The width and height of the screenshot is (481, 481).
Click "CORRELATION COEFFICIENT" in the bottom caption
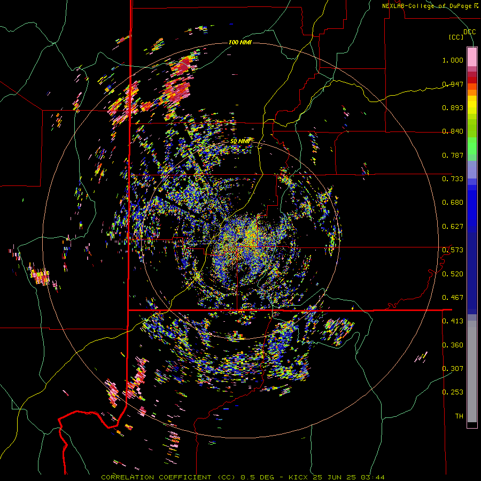(x=156, y=477)
